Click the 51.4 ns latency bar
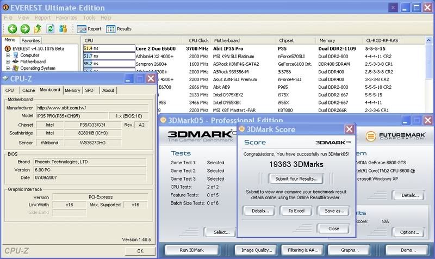435x259 pixels. click(x=109, y=48)
